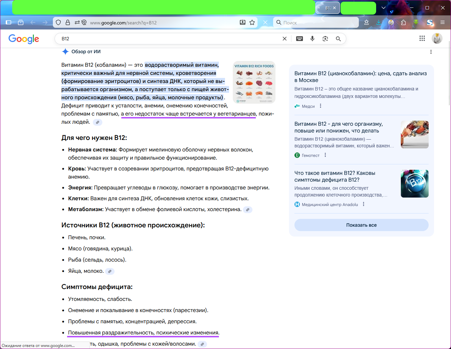
Task: Open the list-all-tabs dropdown arrow
Action: (x=384, y=8)
